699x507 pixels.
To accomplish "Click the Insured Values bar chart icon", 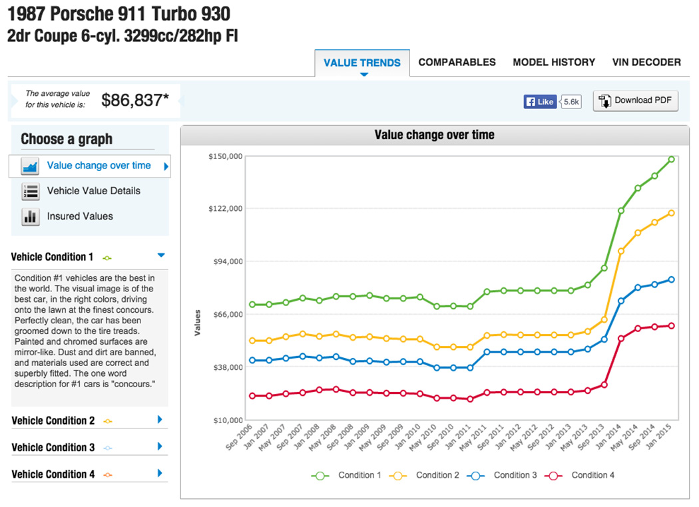I will 31,217.
